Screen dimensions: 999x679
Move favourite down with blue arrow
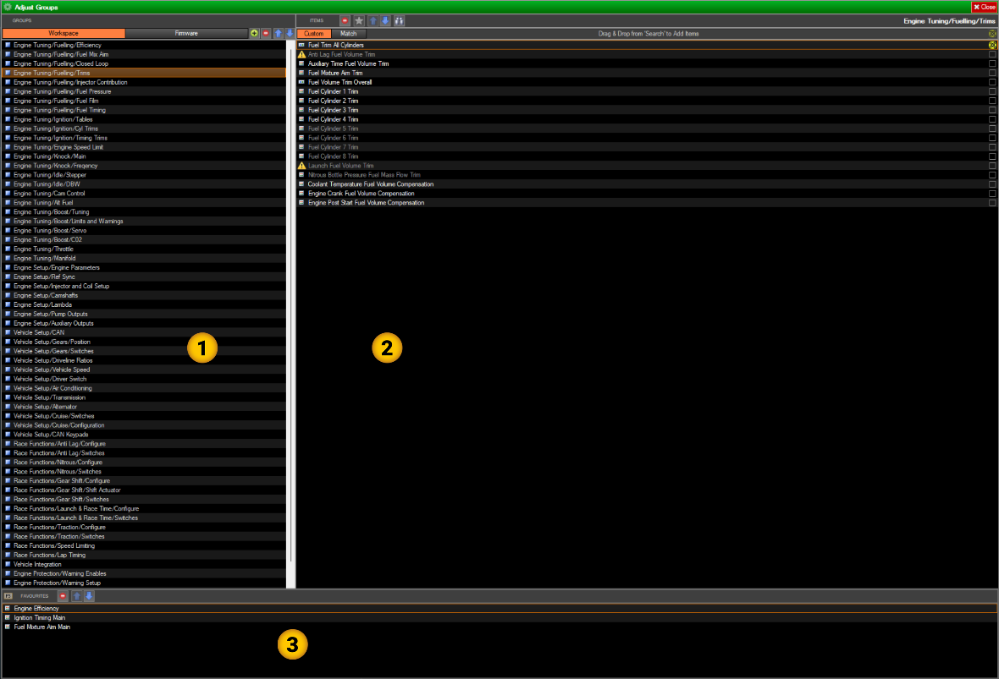coord(89,596)
